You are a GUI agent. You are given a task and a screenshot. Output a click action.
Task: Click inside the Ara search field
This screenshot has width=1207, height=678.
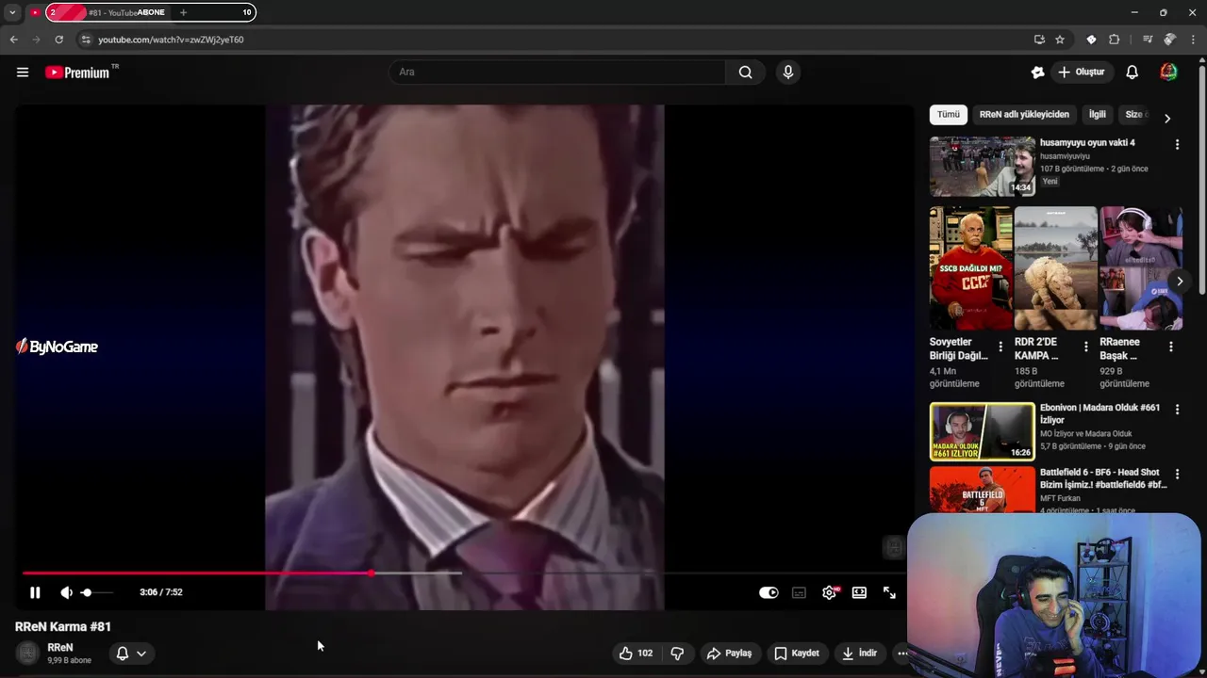[557, 73]
